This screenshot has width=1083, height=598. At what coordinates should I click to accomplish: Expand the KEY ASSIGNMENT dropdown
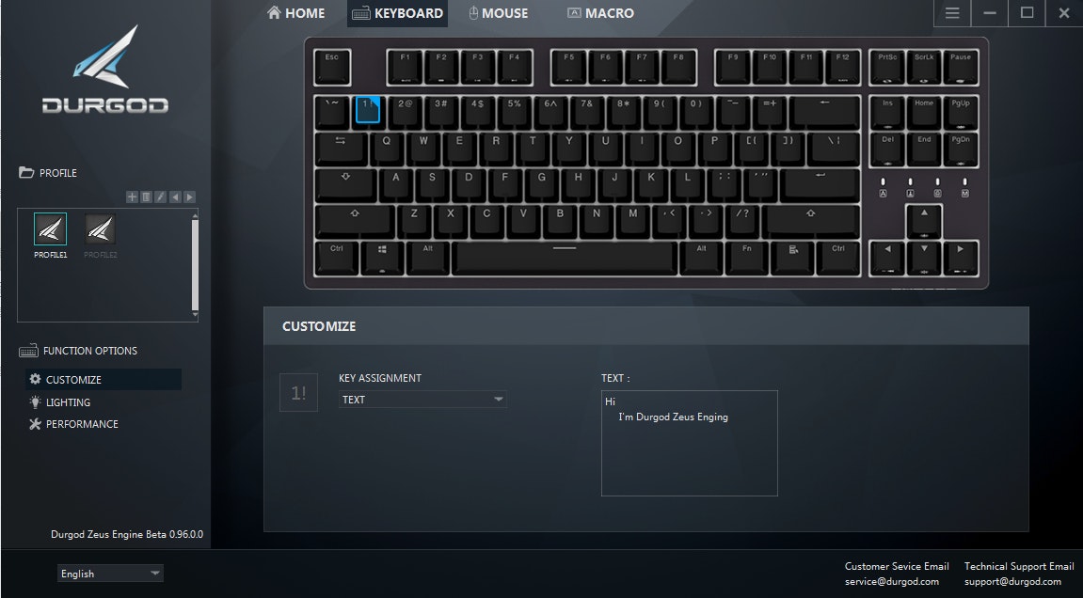pos(422,399)
